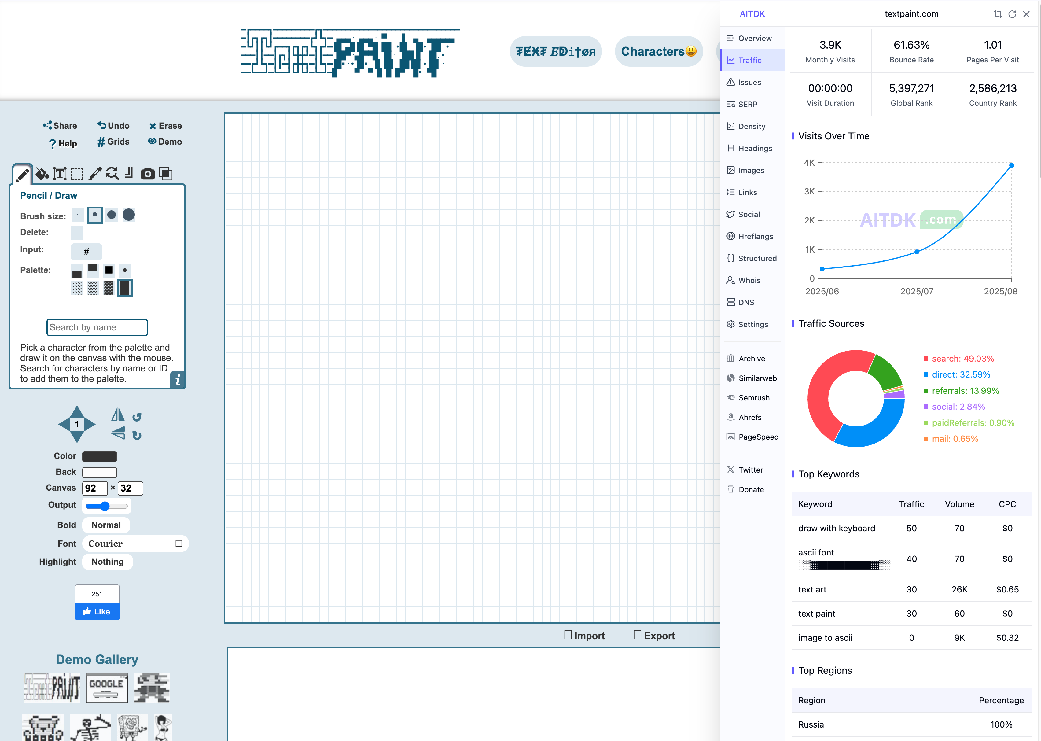Viewport: 1041px width, 741px height.
Task: Select the paint bucket fill tool
Action: point(42,174)
